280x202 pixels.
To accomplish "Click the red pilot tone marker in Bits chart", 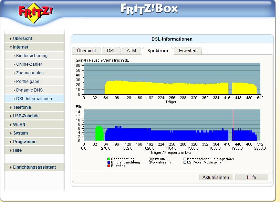I will point(233,125).
